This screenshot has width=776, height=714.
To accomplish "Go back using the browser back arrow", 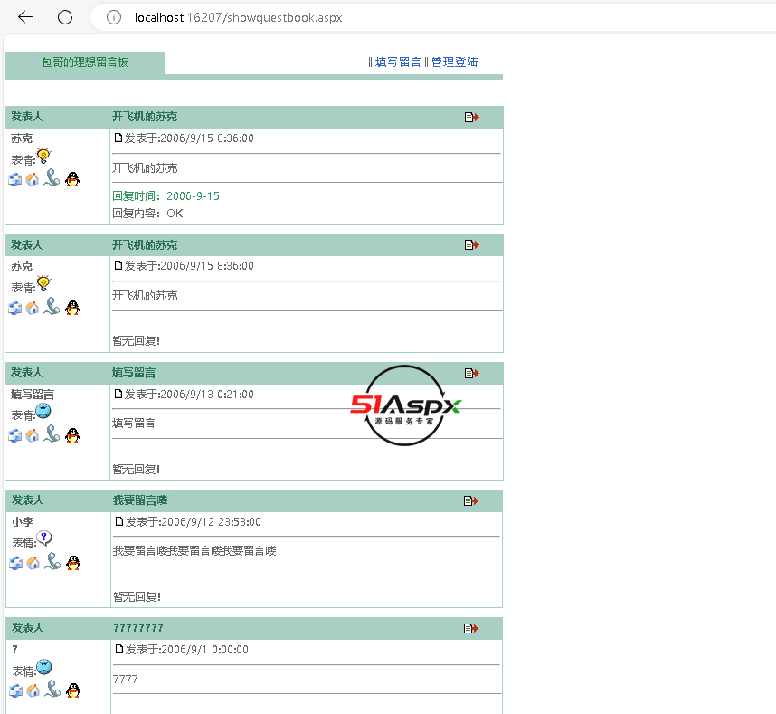I will (x=24, y=17).
